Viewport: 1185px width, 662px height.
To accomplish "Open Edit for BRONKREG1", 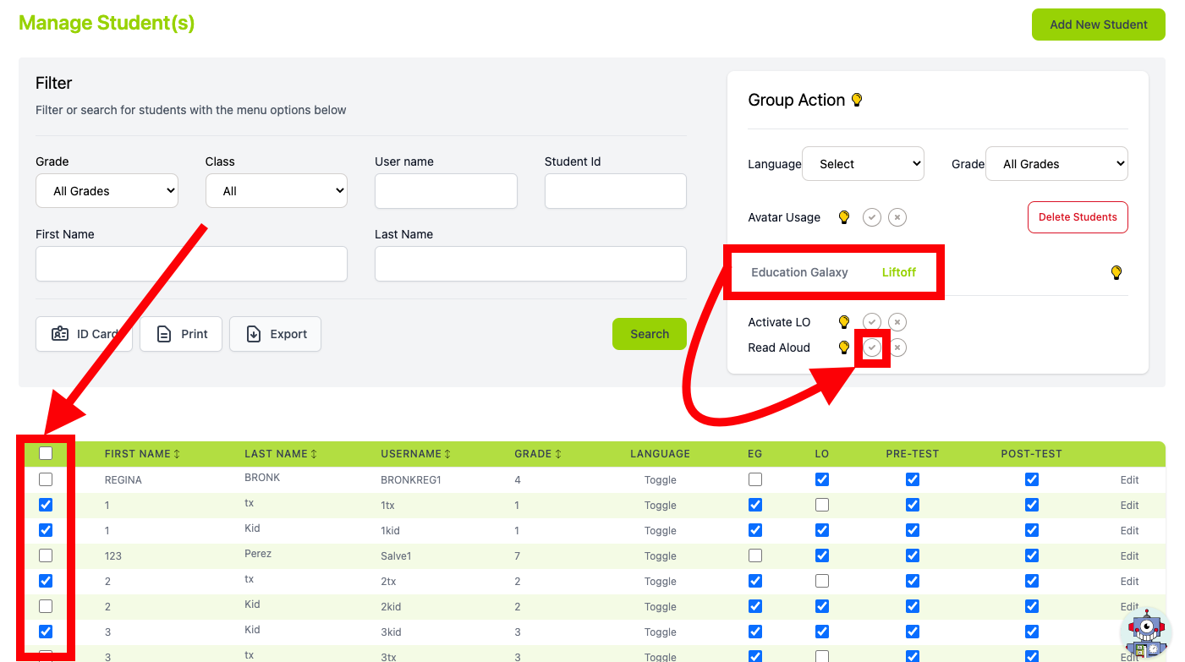I will 1130,480.
